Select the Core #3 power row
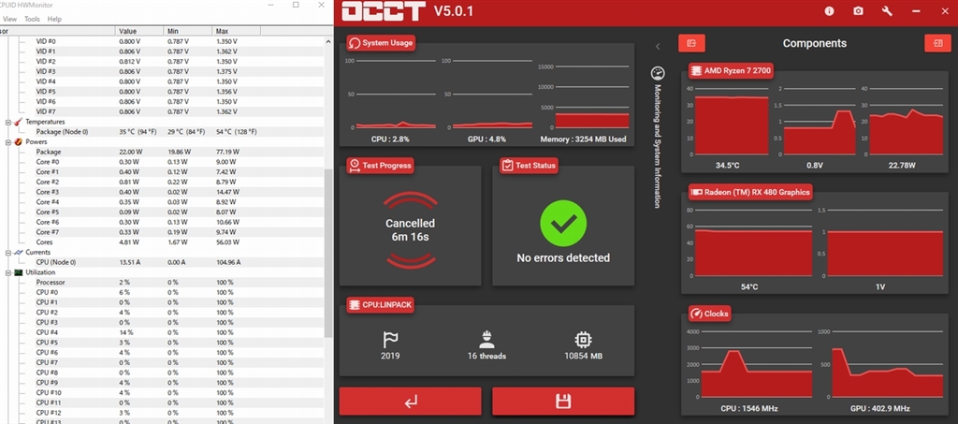Screen dimensions: 958x424 click(x=162, y=192)
